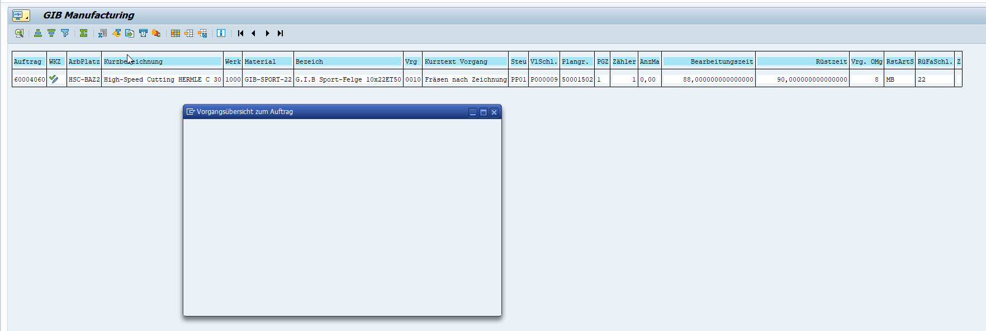Click the save layout icon
The width and height of the screenshot is (986, 331).
[202, 34]
